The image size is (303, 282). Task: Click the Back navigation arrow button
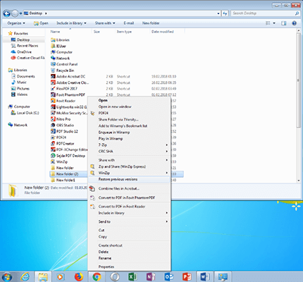(6, 13)
